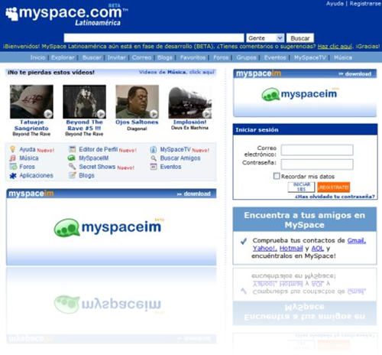
Task: Open the Favoritos nav item
Action: (193, 57)
